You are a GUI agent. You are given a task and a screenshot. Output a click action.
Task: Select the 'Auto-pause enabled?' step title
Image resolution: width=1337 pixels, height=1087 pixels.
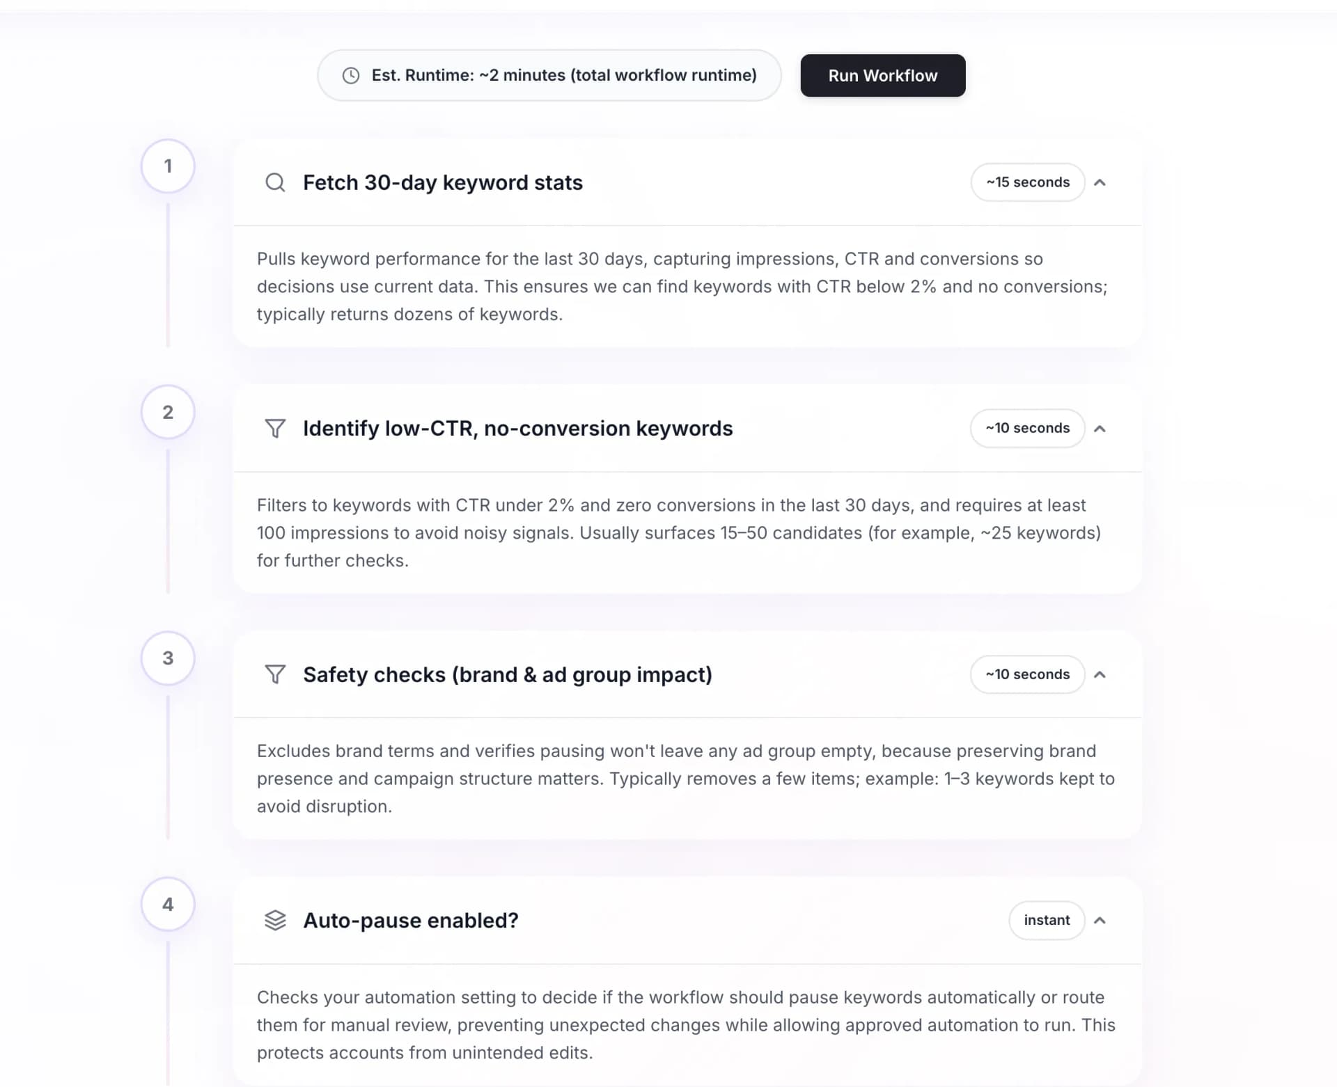pos(410,920)
